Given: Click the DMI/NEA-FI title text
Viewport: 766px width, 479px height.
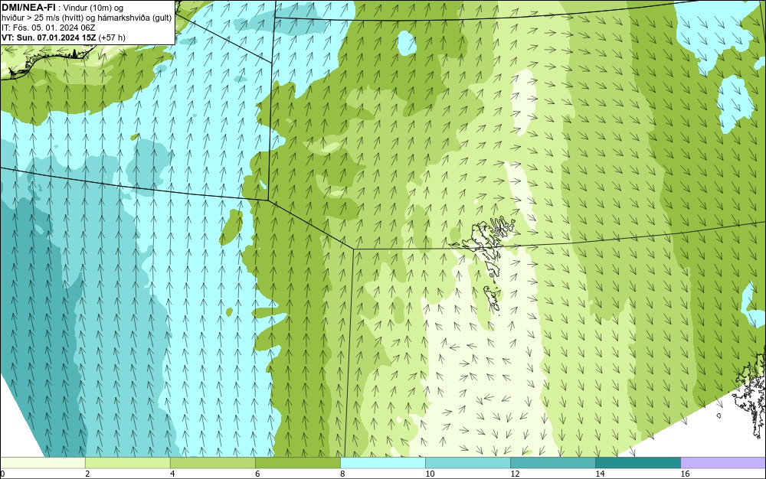Looking at the screenshot, I should tap(28, 8).
